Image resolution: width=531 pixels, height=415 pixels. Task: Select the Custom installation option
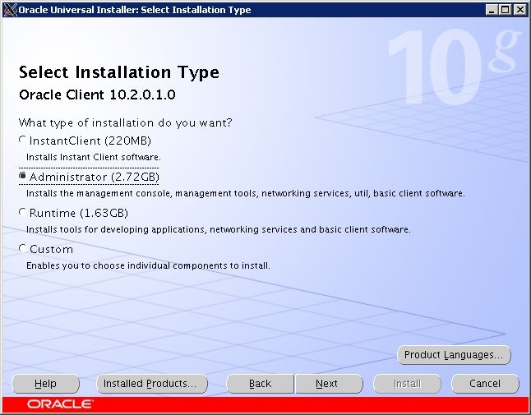coord(23,249)
